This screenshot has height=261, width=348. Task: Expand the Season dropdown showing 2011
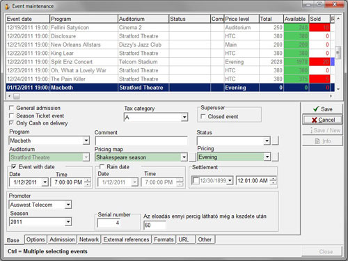coord(68,222)
